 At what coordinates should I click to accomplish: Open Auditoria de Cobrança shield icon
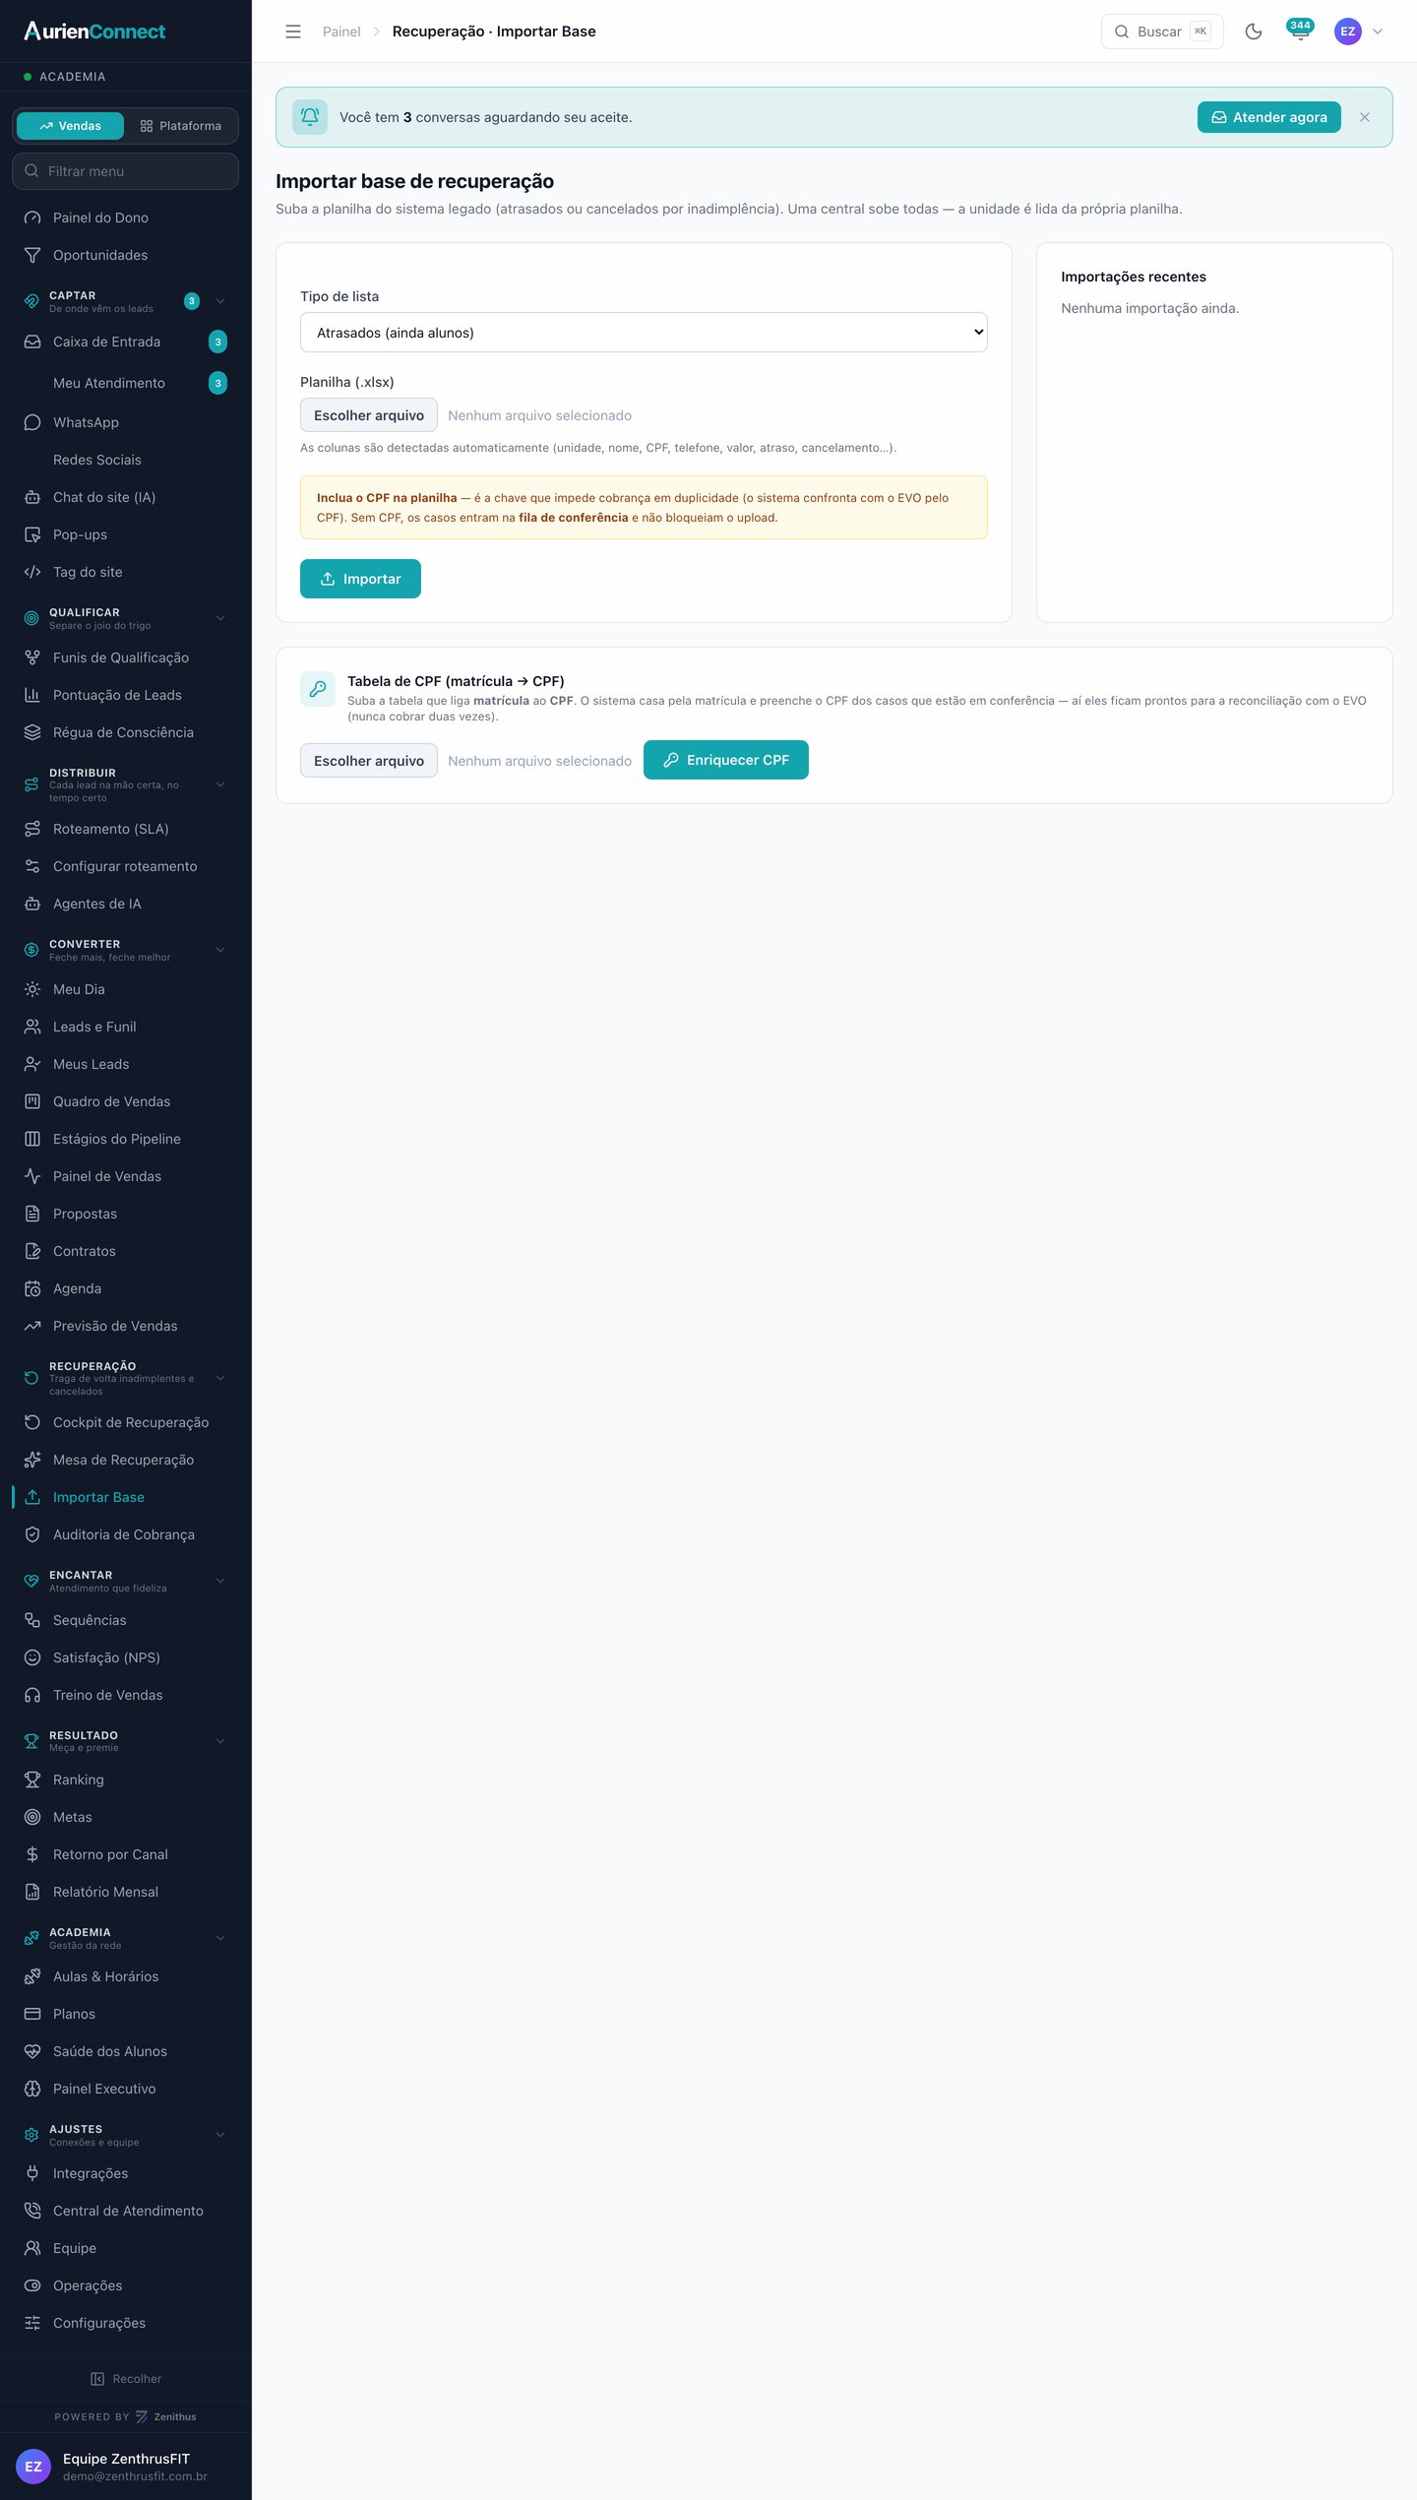pyautogui.click(x=32, y=1534)
